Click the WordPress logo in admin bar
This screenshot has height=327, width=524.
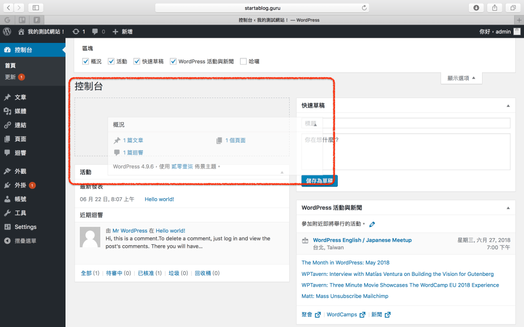coord(7,32)
